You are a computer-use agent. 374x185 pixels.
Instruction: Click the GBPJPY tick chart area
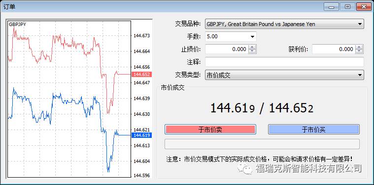[x=69, y=99]
